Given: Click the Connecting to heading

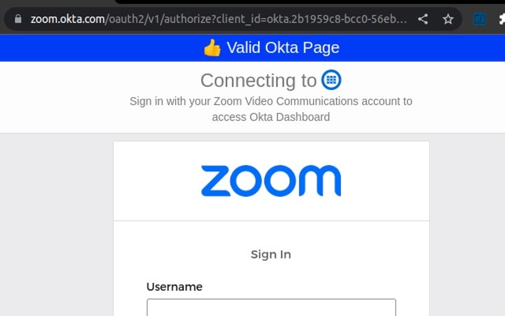Looking at the screenshot, I should (x=258, y=80).
